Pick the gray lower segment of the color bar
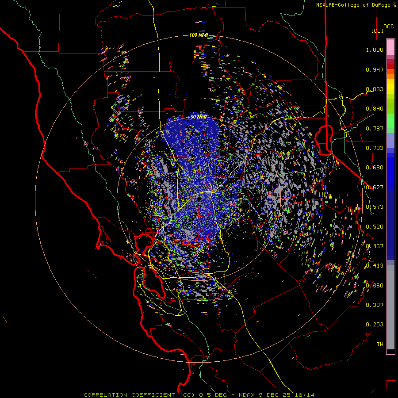The height and width of the screenshot is (398, 398). [x=390, y=307]
